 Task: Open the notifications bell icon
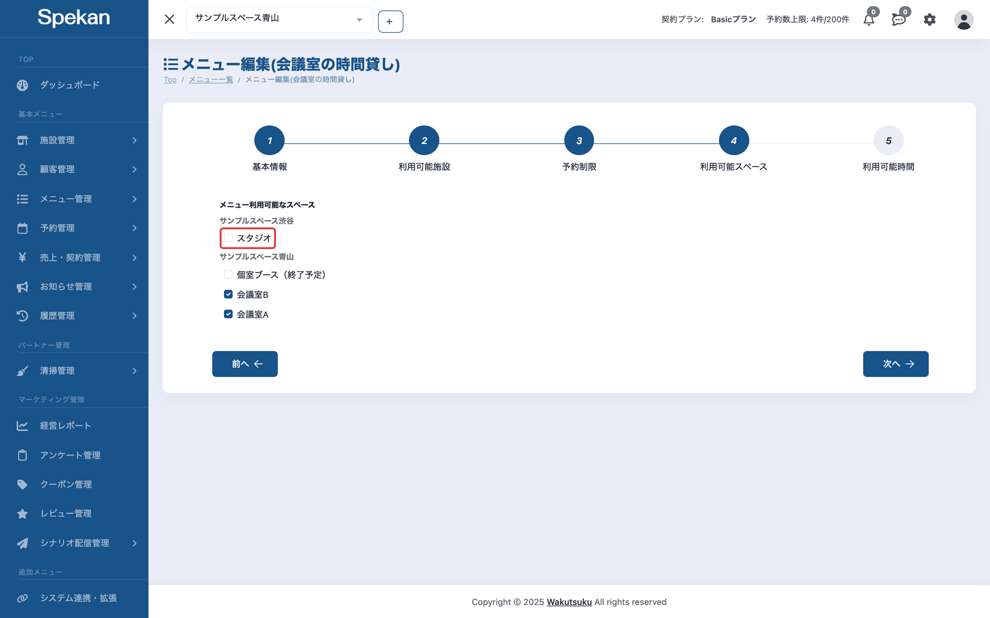tap(869, 20)
